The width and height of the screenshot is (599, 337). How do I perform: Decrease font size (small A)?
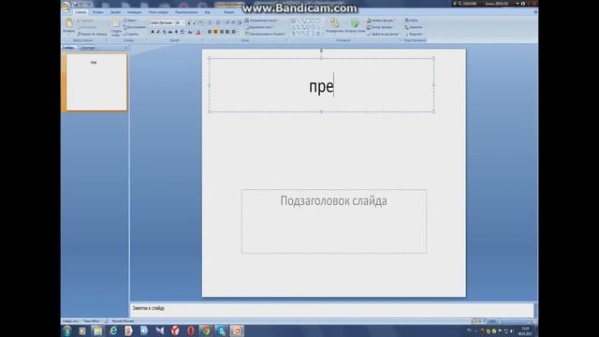click(x=194, y=22)
